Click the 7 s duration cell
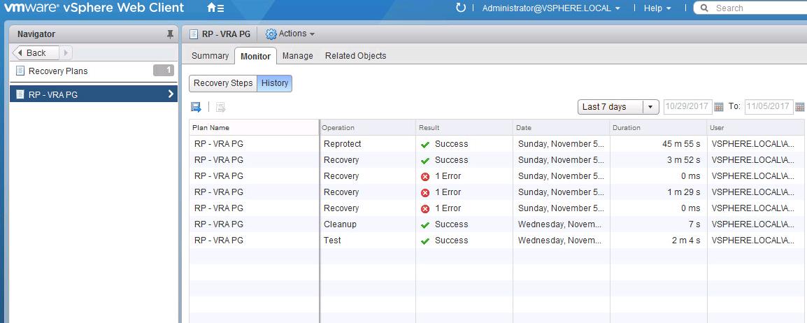Viewport: 807px width, 323px height. [x=658, y=224]
